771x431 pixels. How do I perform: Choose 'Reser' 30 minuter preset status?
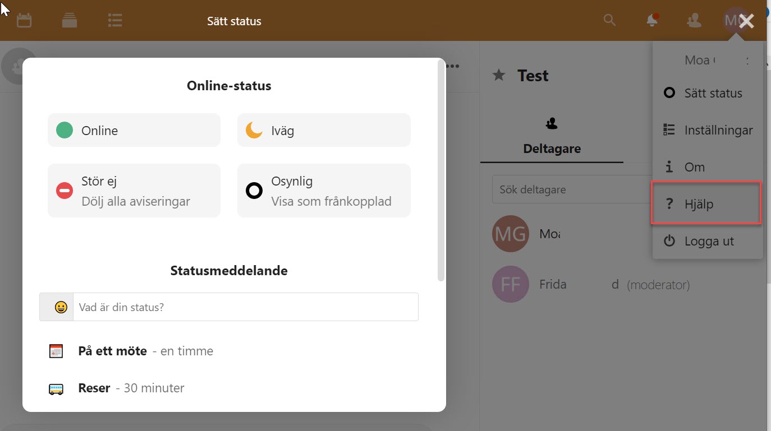pyautogui.click(x=229, y=388)
